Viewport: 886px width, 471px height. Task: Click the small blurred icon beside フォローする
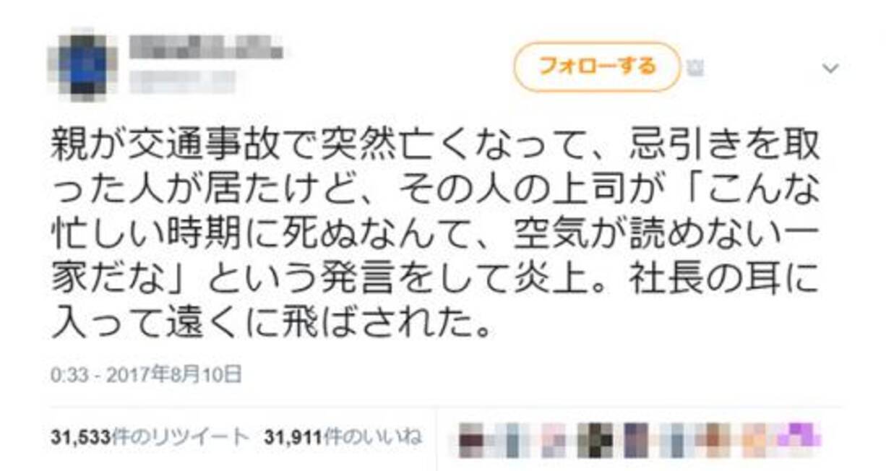pyautogui.click(x=695, y=69)
